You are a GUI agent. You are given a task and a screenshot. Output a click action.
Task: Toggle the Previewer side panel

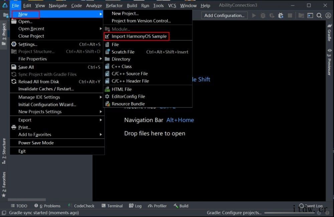click(329, 62)
